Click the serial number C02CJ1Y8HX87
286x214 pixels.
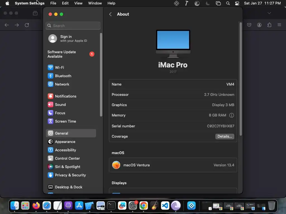coord(221,126)
